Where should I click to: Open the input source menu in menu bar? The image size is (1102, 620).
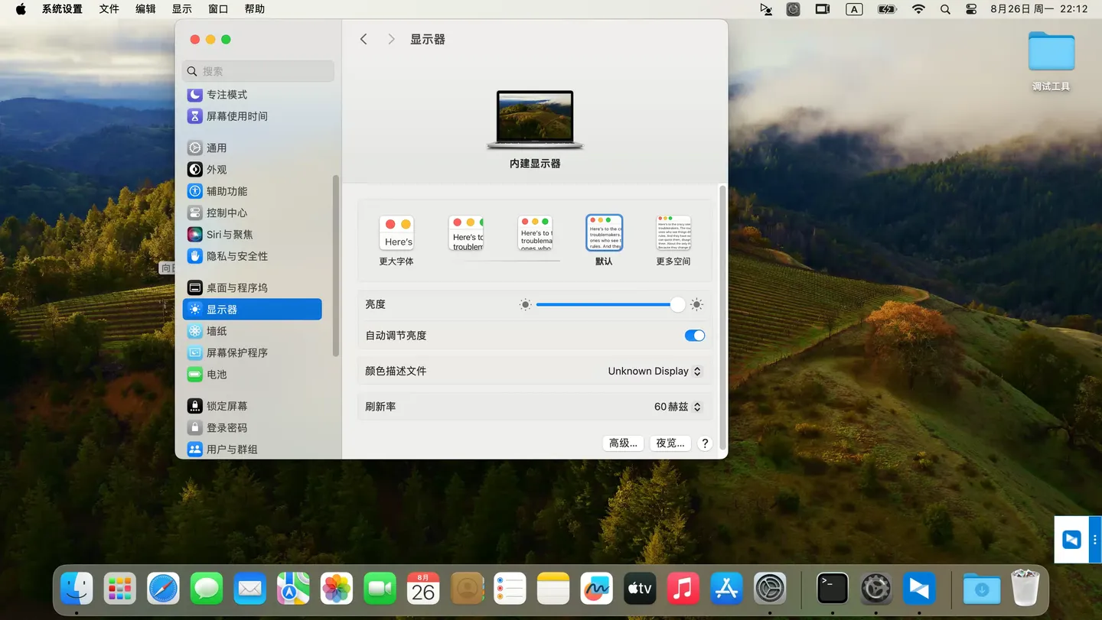tap(854, 9)
